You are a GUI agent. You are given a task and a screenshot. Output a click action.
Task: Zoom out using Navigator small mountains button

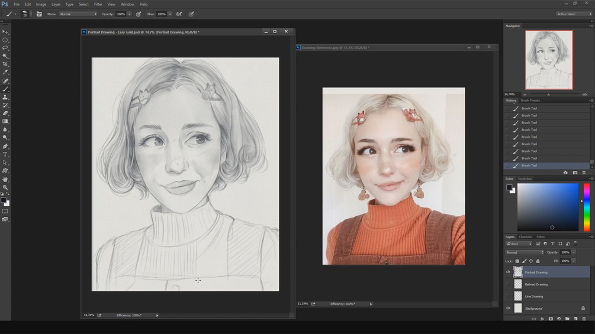525,95
